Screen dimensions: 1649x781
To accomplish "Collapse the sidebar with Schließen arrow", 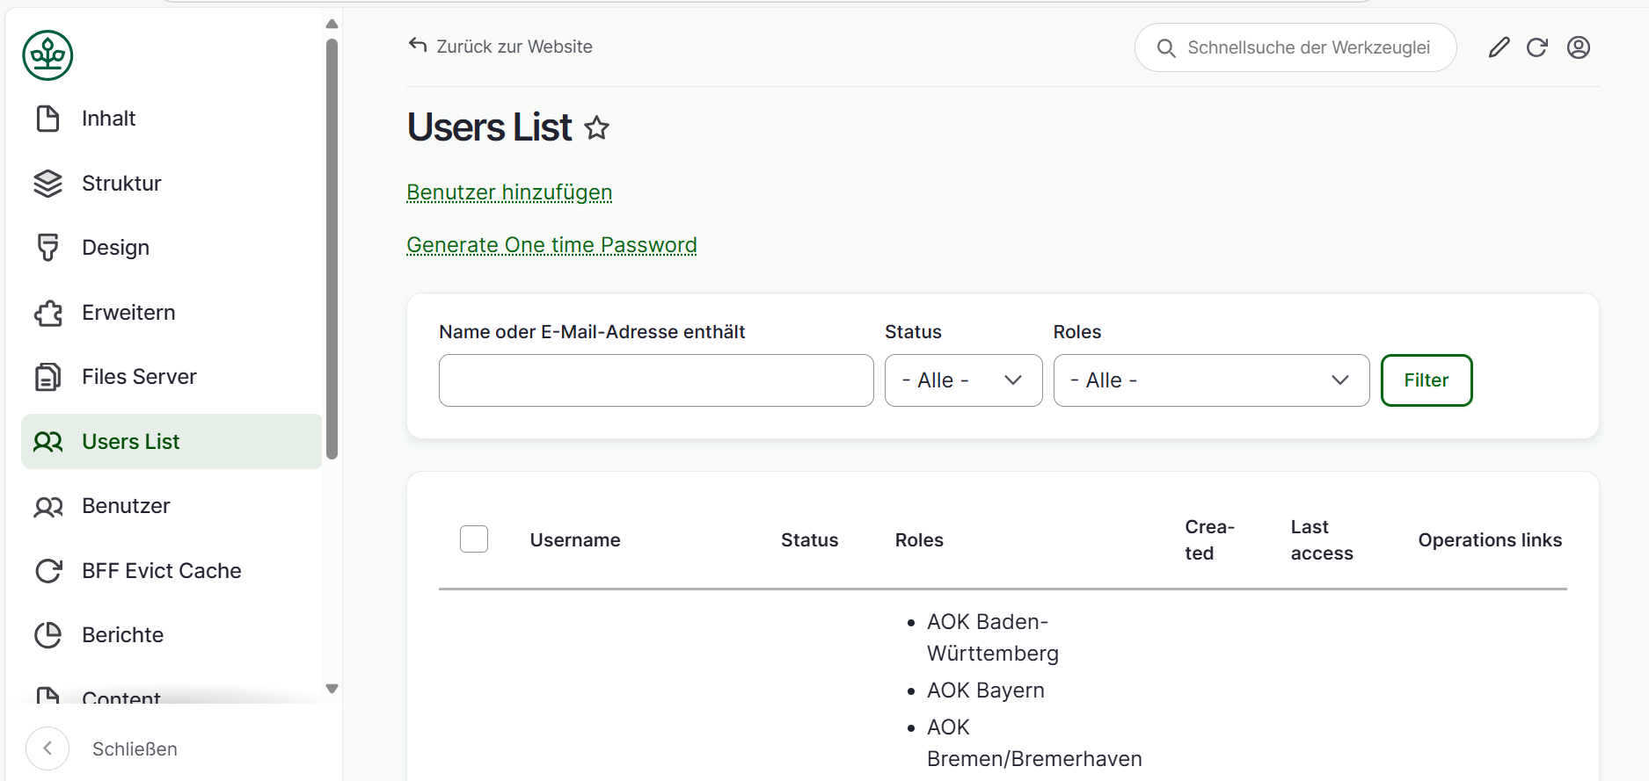I will pyautogui.click(x=47, y=748).
